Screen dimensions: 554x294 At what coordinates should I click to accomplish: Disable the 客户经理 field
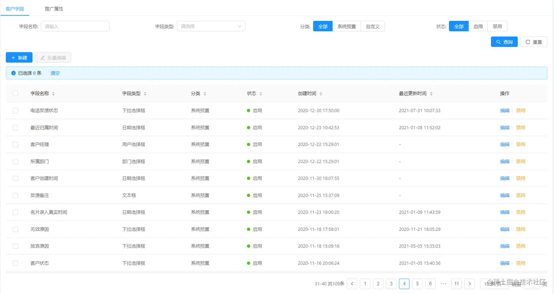point(521,144)
